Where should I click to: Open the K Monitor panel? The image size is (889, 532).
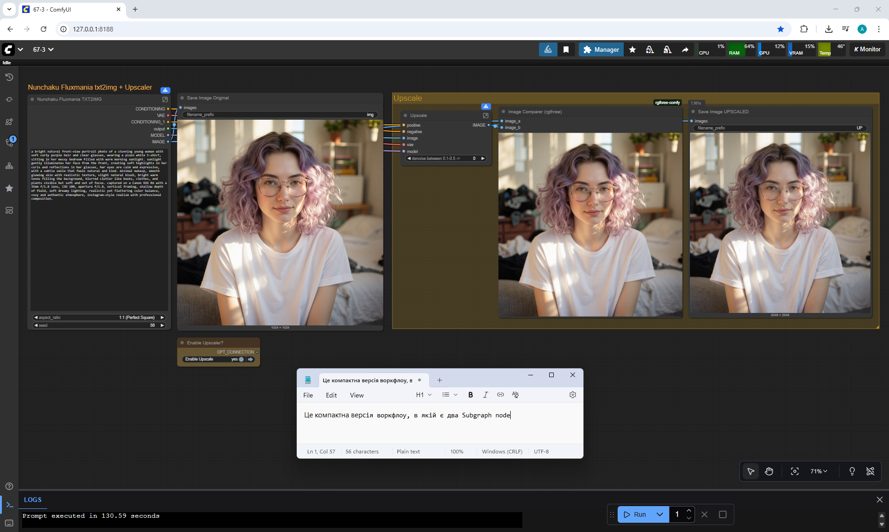[867, 49]
